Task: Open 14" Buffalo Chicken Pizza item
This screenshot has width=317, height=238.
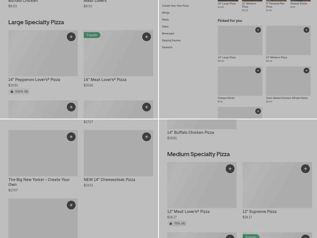Action: tap(191, 132)
